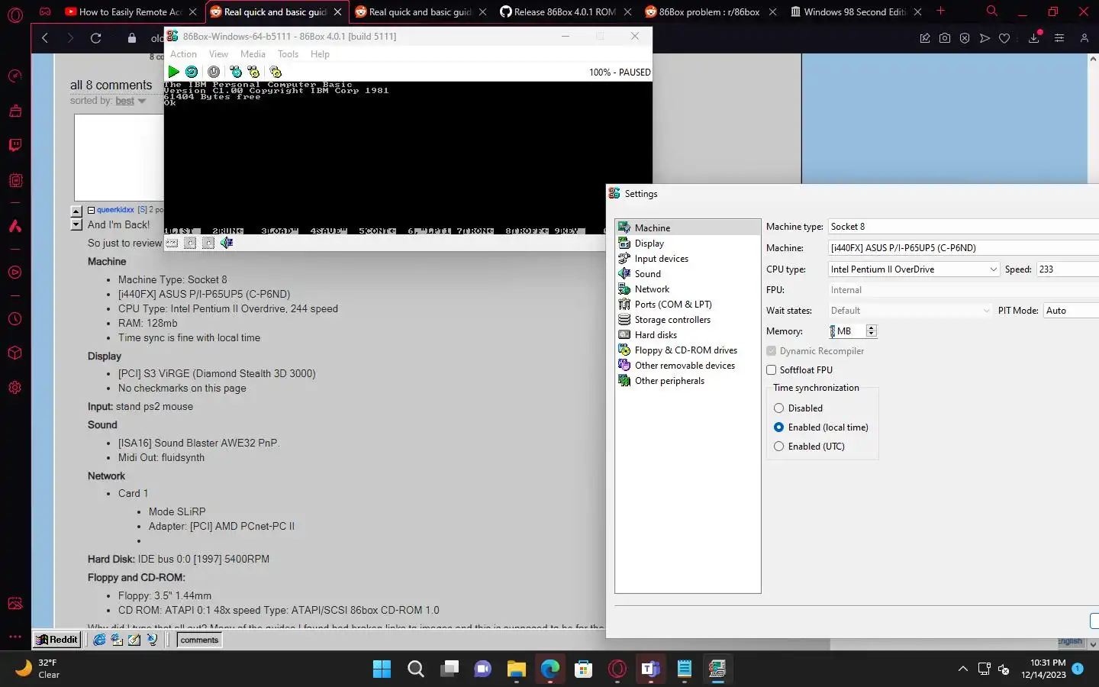Image resolution: width=1099 pixels, height=687 pixels.
Task: Open Twitch in Opera sidebar
Action: coord(15,145)
